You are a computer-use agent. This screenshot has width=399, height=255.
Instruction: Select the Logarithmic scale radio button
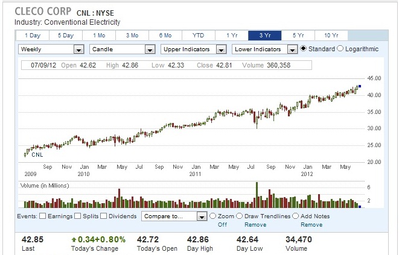[x=340, y=48]
